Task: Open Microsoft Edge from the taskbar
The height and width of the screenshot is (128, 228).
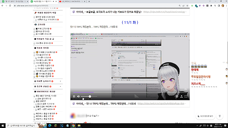Action: (x=50, y=125)
